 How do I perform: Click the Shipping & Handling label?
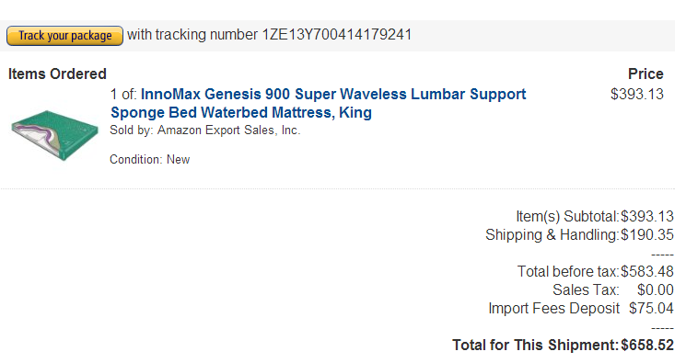(553, 234)
